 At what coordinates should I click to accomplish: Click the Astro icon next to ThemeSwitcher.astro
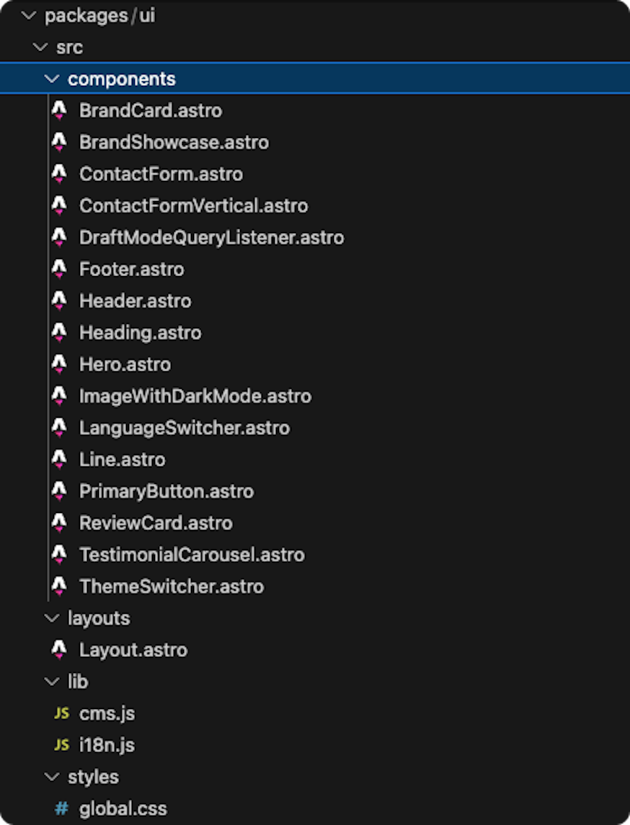[x=59, y=586]
